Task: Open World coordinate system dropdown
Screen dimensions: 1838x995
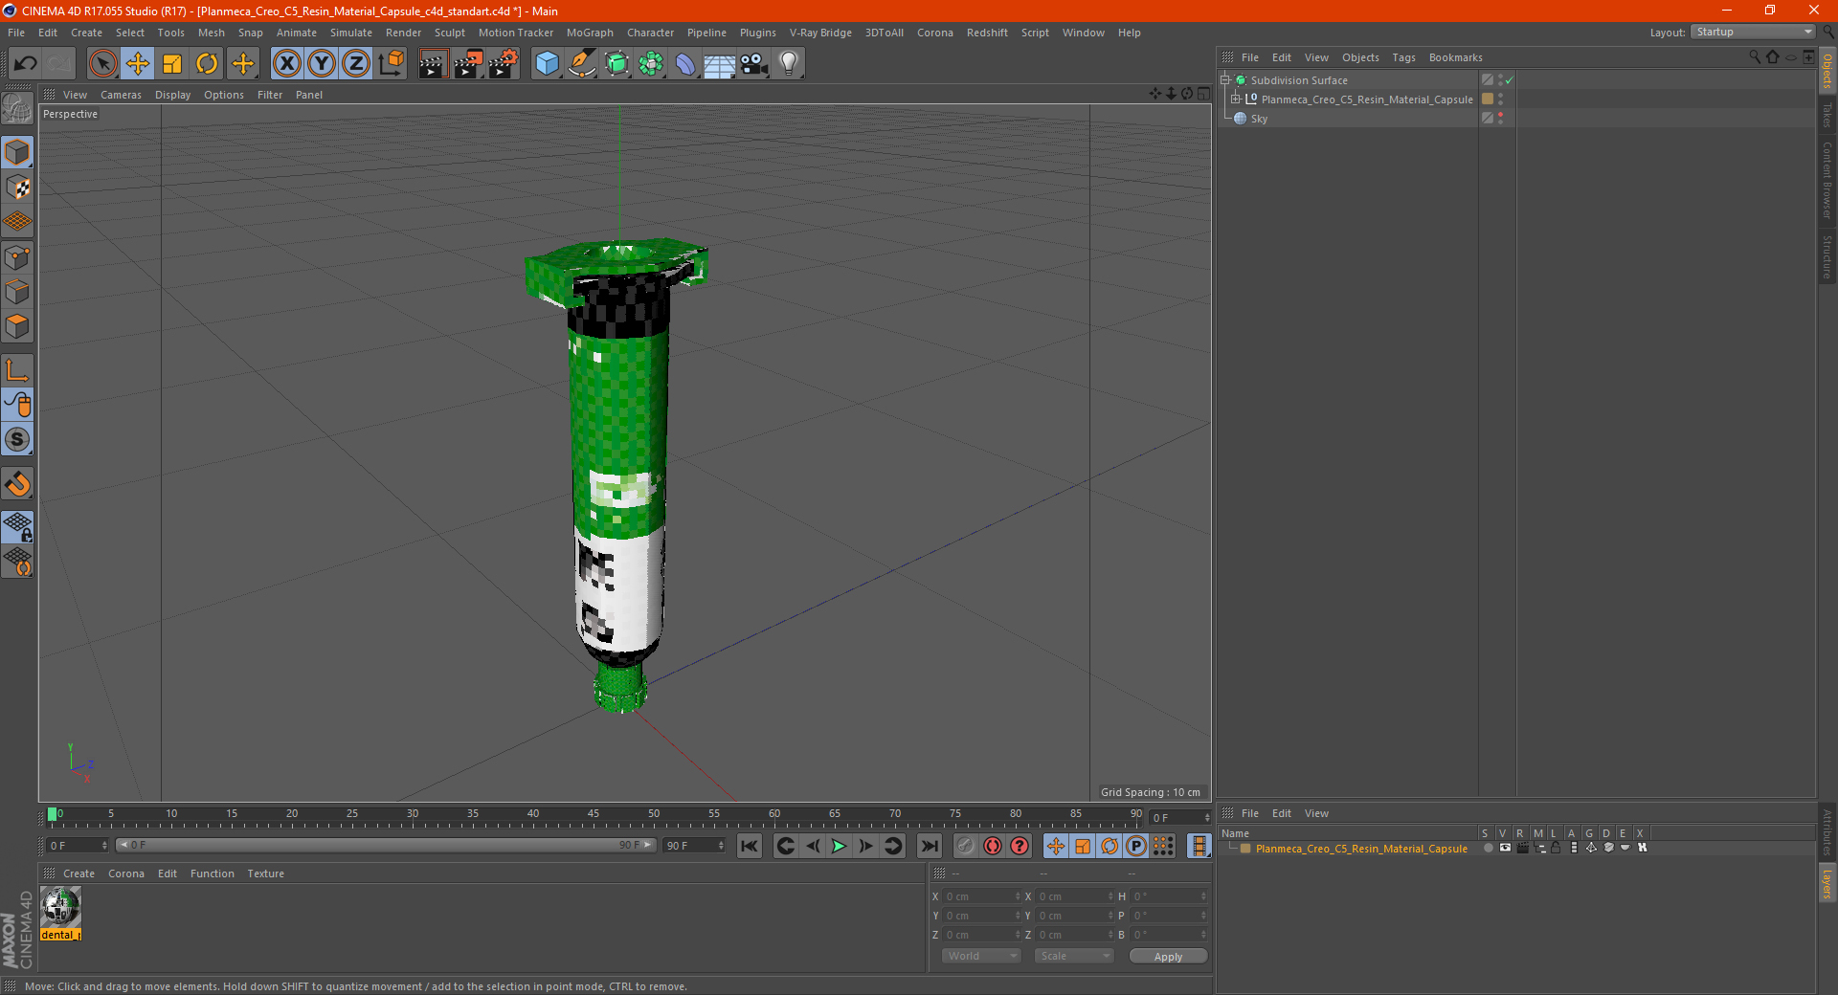Action: pyautogui.click(x=981, y=956)
